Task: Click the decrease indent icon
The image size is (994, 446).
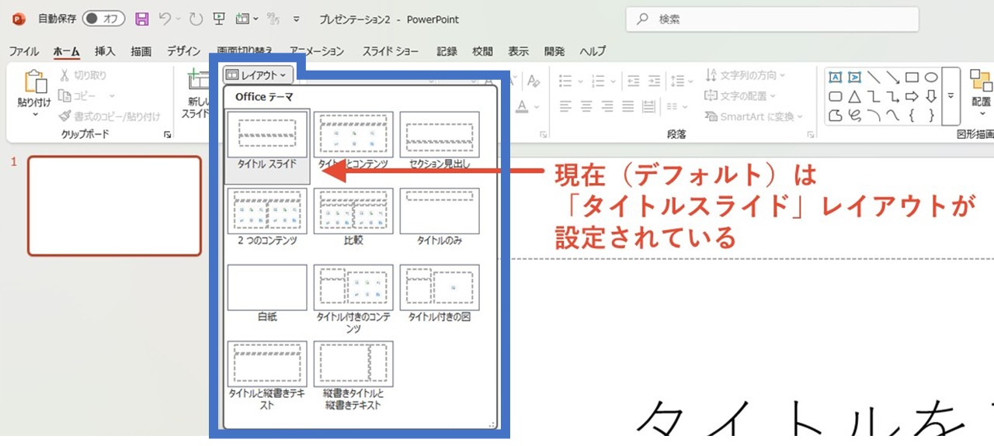Action: point(634,80)
